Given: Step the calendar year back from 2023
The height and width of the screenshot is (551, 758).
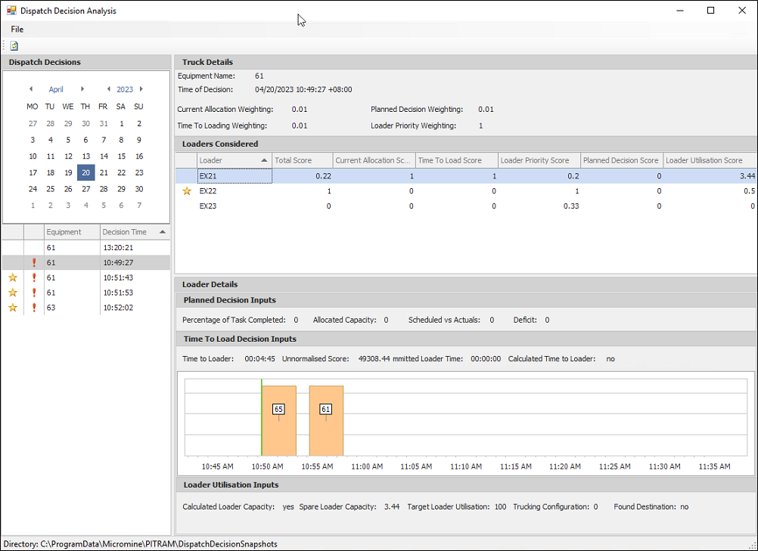Looking at the screenshot, I should [108, 89].
